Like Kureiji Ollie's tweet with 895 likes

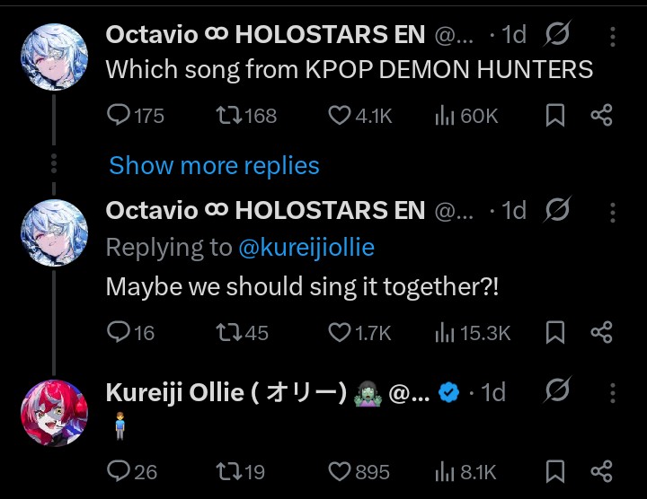point(338,471)
